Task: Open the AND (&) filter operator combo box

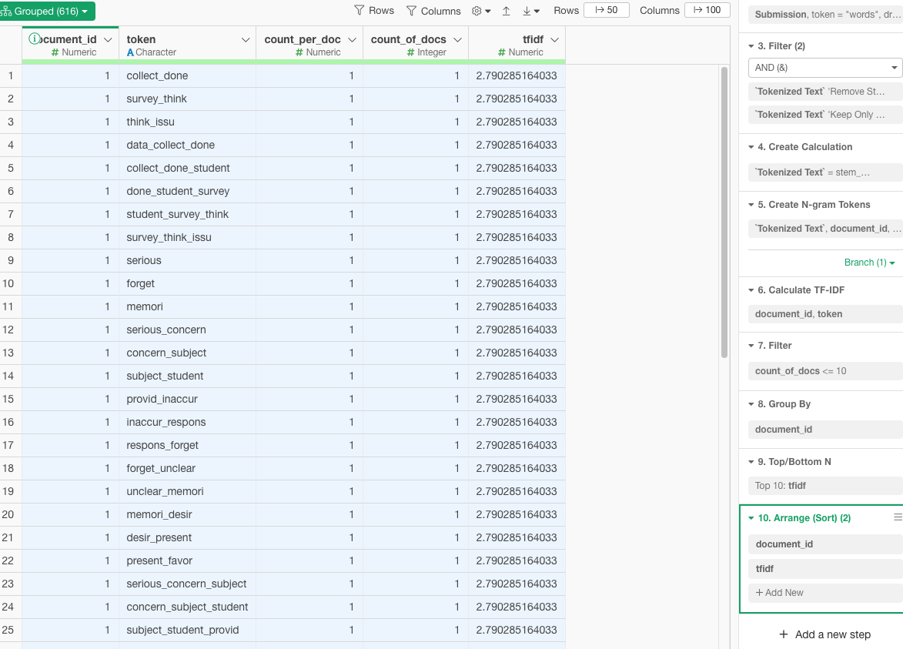Action: click(824, 68)
